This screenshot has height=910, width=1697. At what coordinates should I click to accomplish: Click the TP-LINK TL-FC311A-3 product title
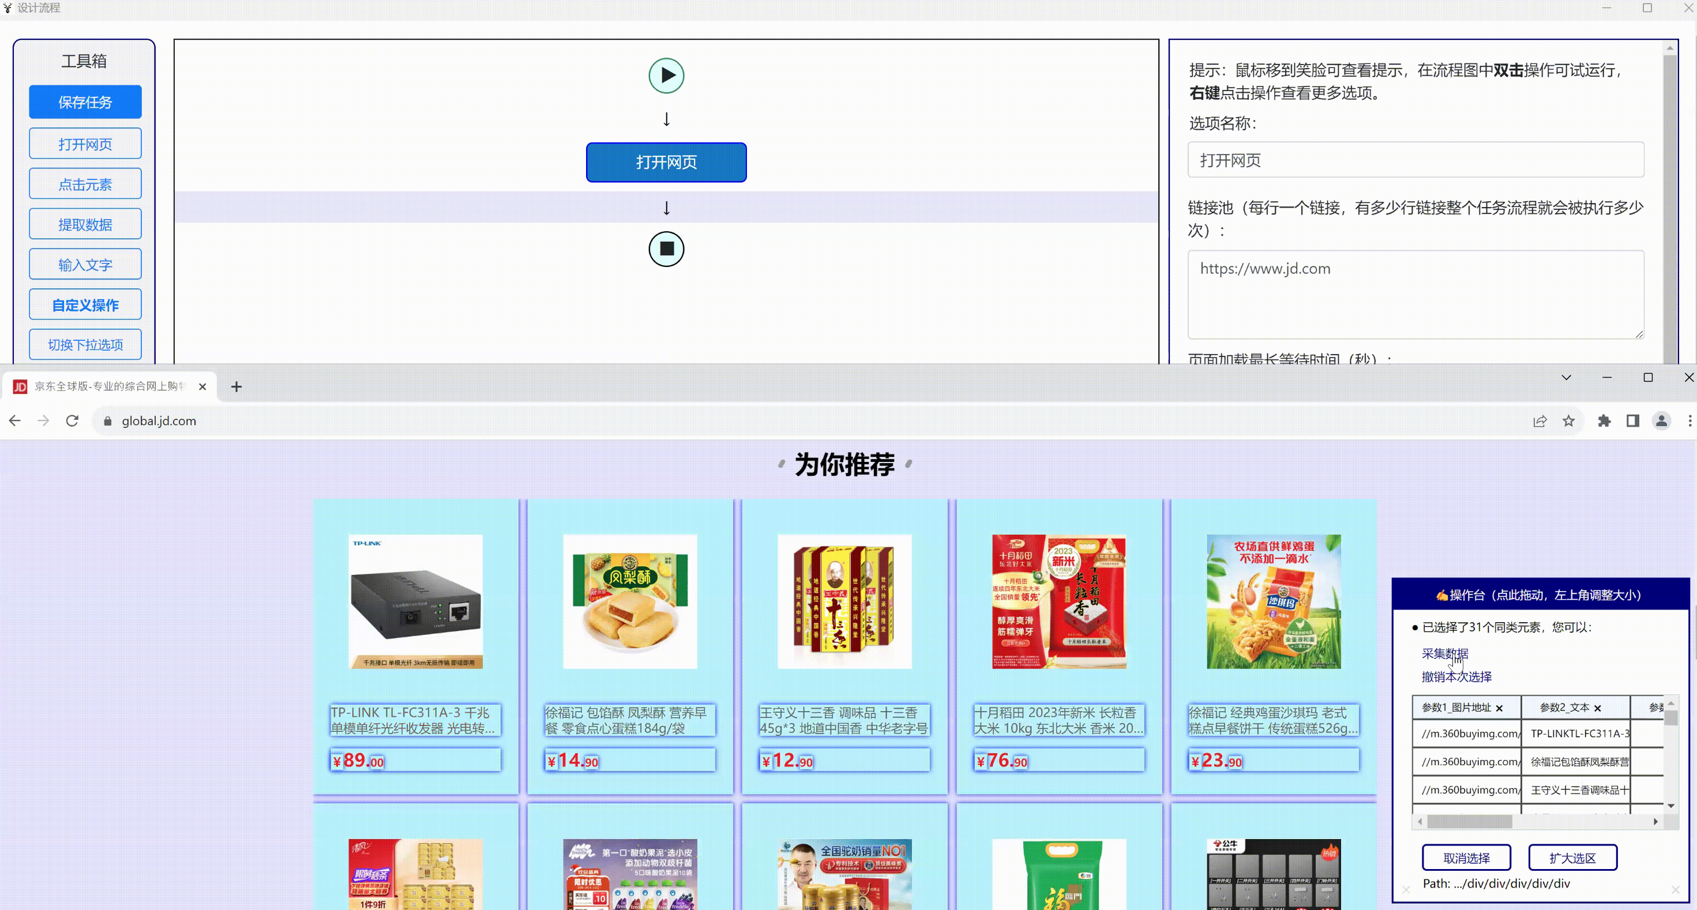[415, 720]
